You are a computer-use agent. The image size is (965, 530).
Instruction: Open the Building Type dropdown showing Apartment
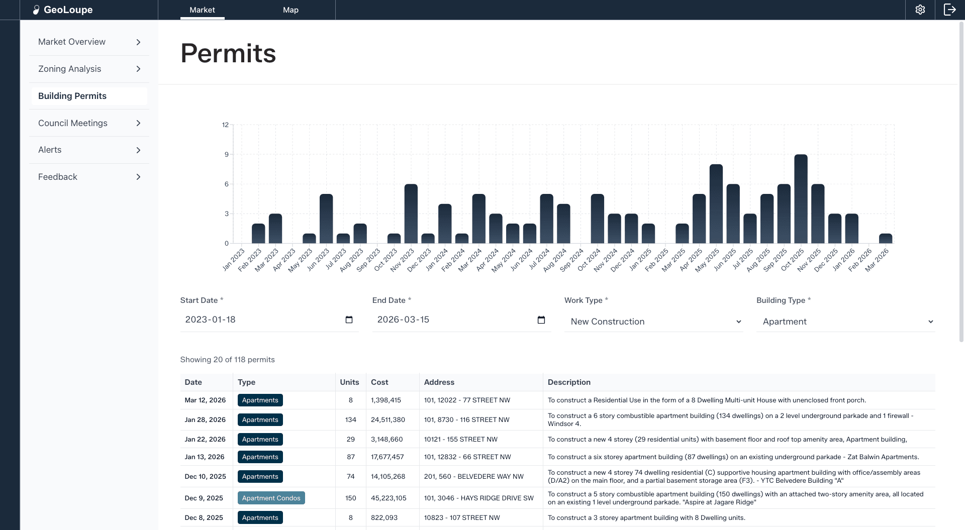coord(846,322)
